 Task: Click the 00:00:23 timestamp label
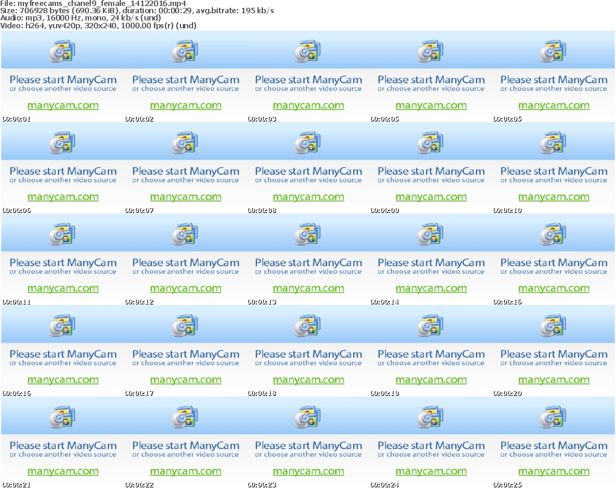click(262, 485)
